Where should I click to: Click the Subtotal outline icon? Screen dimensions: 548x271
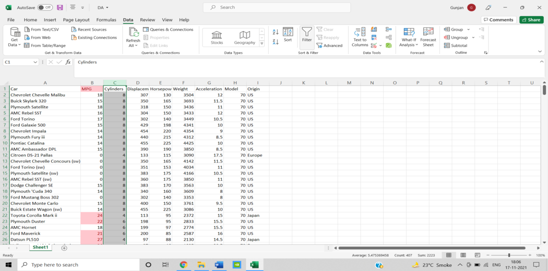456,45
